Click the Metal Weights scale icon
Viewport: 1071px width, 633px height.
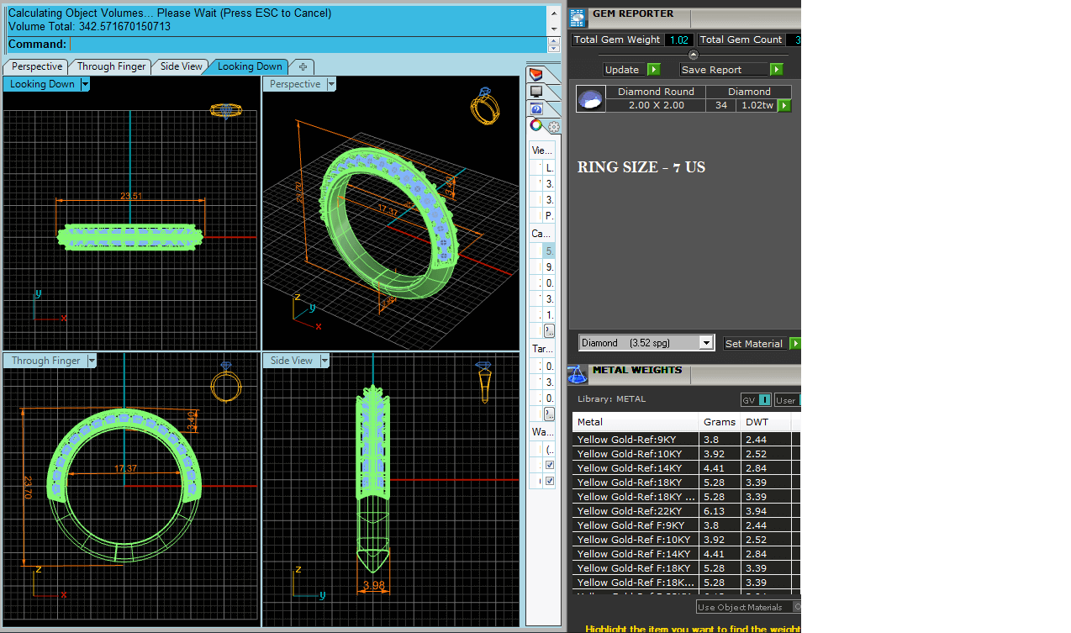pyautogui.click(x=578, y=373)
